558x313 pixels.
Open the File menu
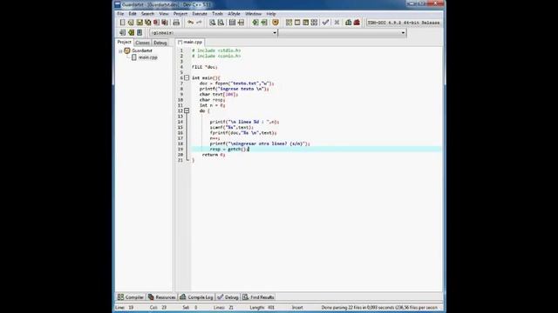[120, 14]
